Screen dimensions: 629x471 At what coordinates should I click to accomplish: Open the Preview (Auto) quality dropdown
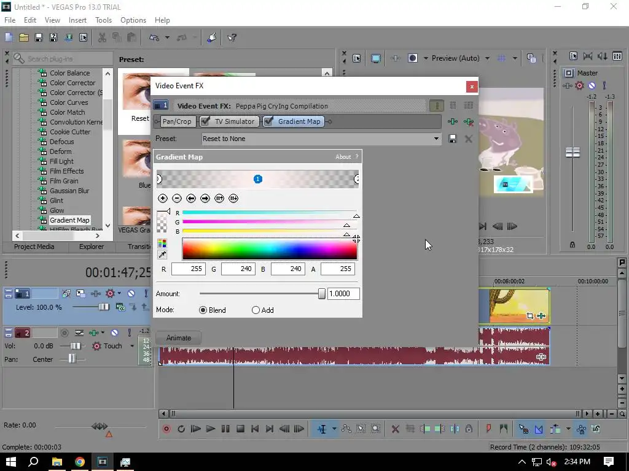pyautogui.click(x=487, y=58)
